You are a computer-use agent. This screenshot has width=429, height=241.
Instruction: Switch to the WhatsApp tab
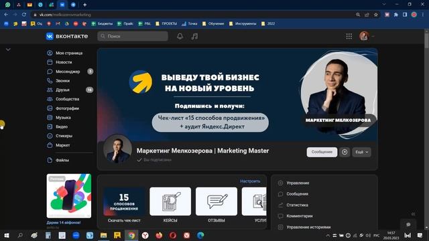pyautogui.click(x=7, y=5)
